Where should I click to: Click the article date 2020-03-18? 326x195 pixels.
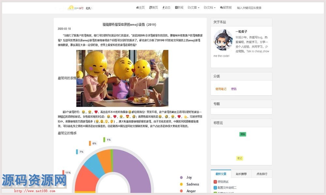[x=64, y=29]
